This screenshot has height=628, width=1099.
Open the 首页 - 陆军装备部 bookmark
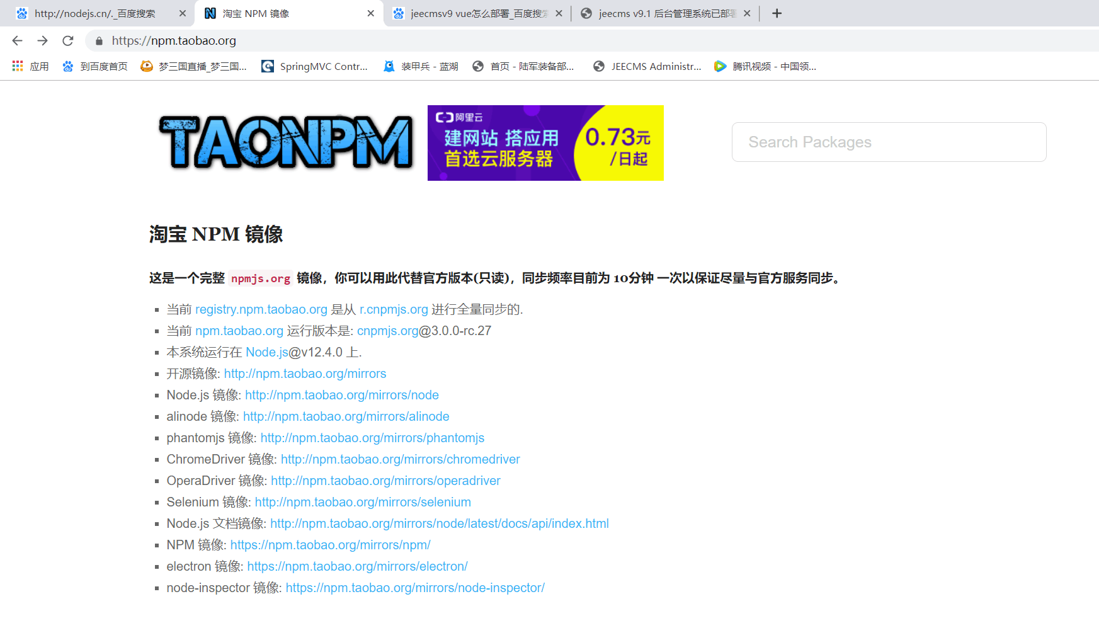point(523,66)
